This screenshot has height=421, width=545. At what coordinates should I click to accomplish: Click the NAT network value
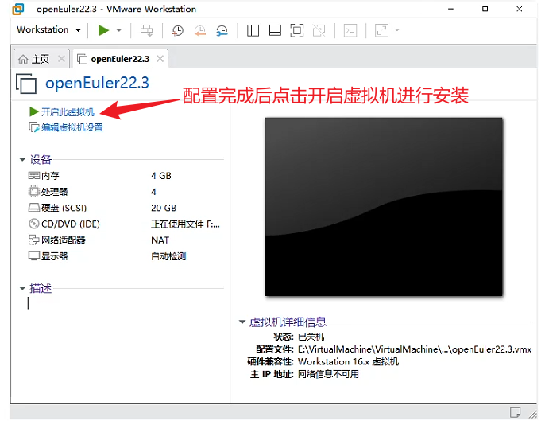tap(160, 240)
